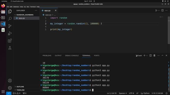Create new terminal with plus icon
Image resolution: width=170 pixels, height=95 pixels.
144,55
